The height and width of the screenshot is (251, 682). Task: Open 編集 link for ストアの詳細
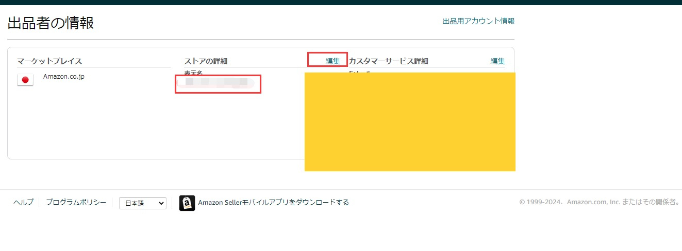pyautogui.click(x=332, y=61)
